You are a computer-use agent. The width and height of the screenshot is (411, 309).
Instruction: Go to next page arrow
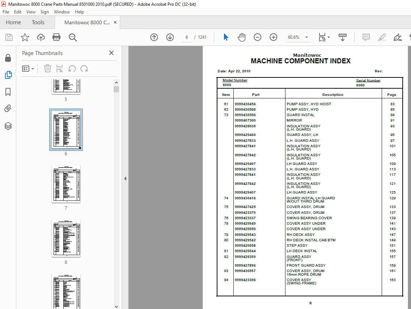click(x=170, y=37)
